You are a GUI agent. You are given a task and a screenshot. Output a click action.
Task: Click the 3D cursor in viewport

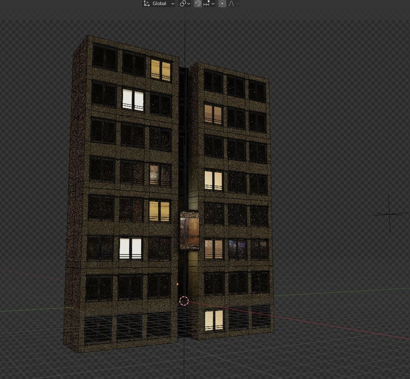point(184,301)
